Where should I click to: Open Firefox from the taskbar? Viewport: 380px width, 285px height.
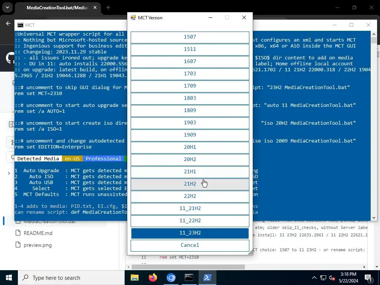[x=153, y=278]
